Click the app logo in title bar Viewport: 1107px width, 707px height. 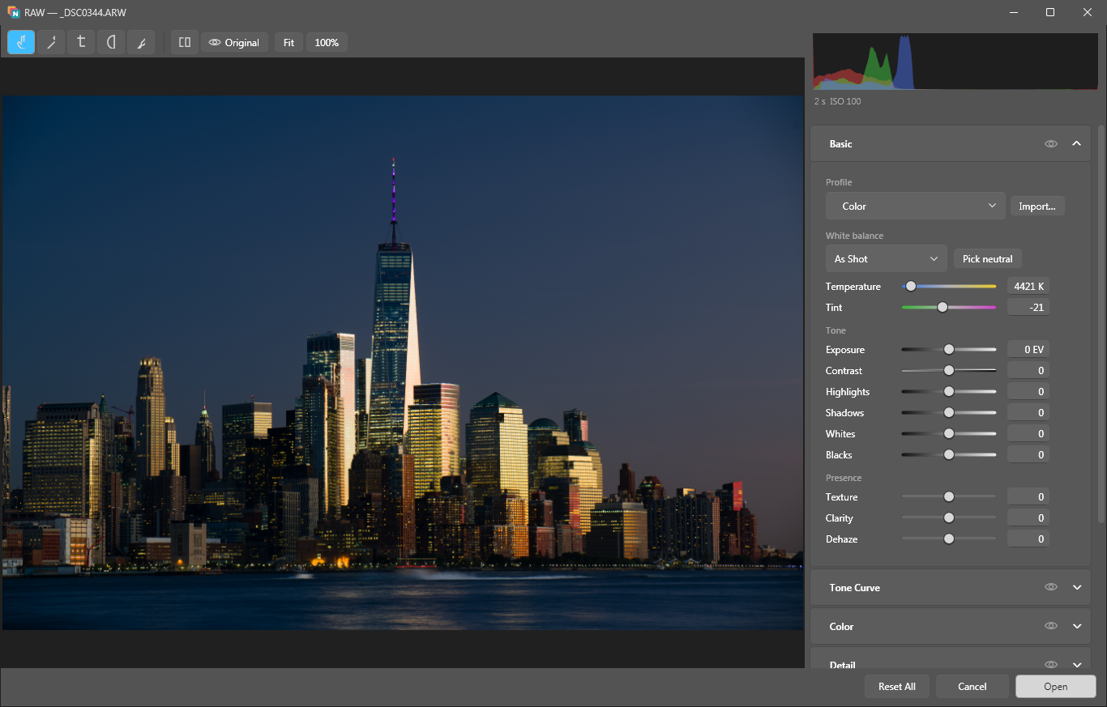(13, 12)
